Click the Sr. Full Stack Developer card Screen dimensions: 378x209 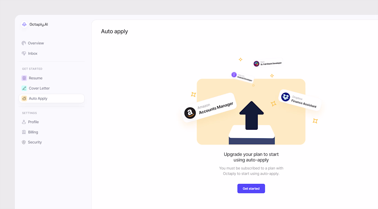click(x=268, y=63)
